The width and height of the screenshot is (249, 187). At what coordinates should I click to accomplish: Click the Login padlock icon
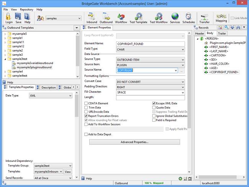(x=8, y=16)
